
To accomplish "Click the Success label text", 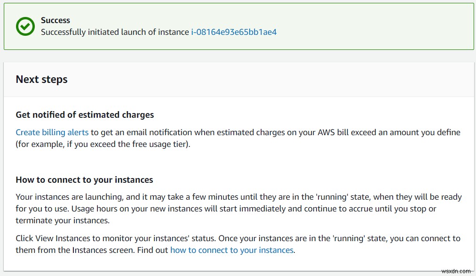I will 55,20.
